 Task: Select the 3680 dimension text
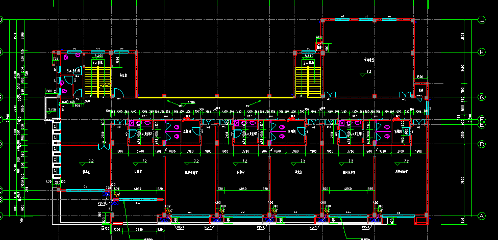click(139, 229)
